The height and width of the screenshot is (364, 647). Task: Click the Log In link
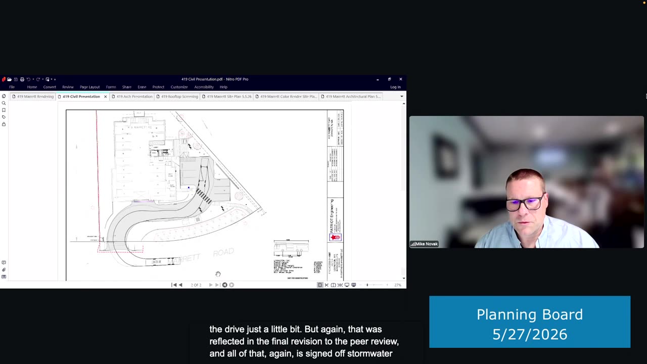395,87
